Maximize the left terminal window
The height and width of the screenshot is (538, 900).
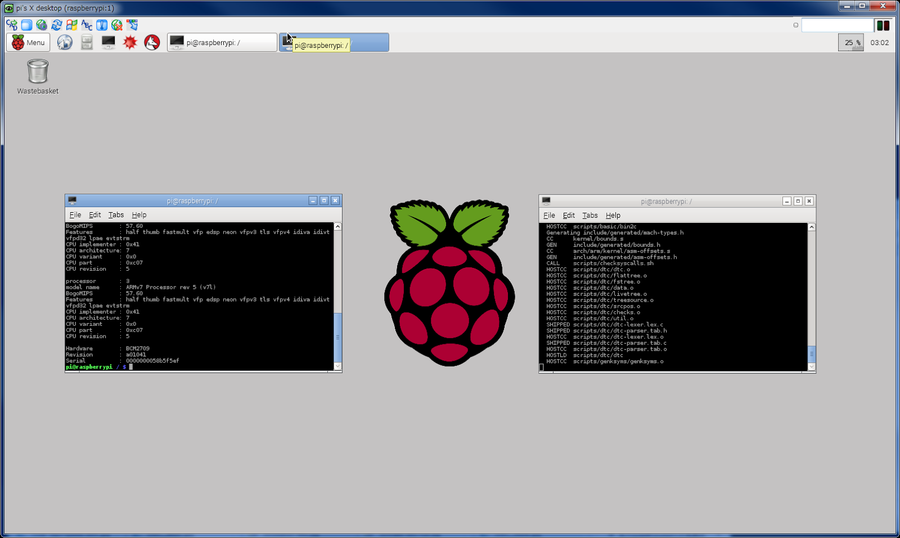click(324, 200)
